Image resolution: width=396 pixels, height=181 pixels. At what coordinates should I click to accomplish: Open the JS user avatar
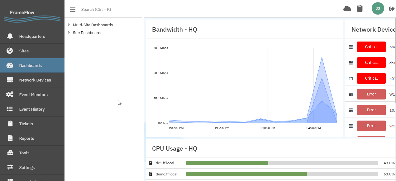tap(378, 8)
